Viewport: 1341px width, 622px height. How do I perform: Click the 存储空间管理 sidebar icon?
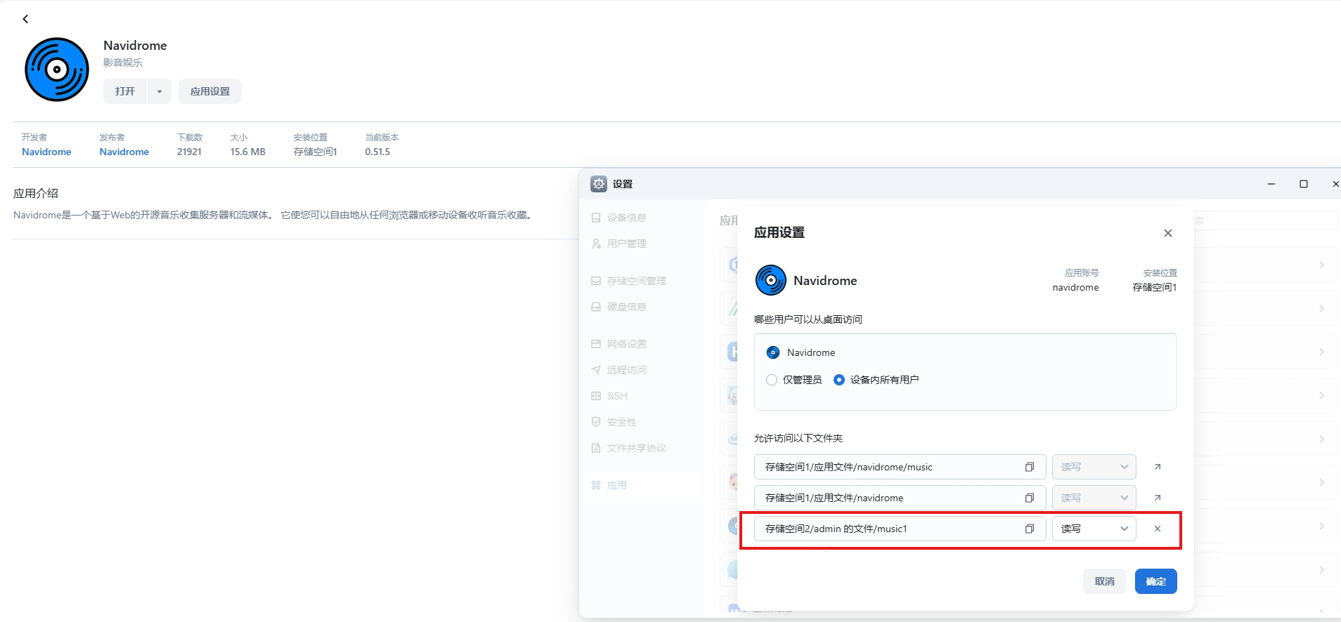(x=596, y=281)
